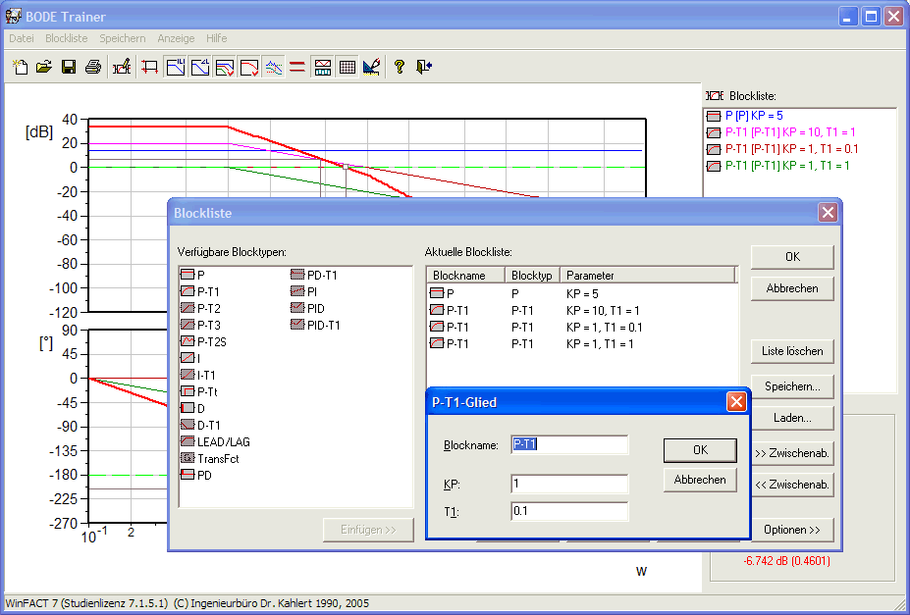Image resolution: width=910 pixels, height=615 pixels.
Task: Select the P-T2S block type
Action: click(204, 342)
